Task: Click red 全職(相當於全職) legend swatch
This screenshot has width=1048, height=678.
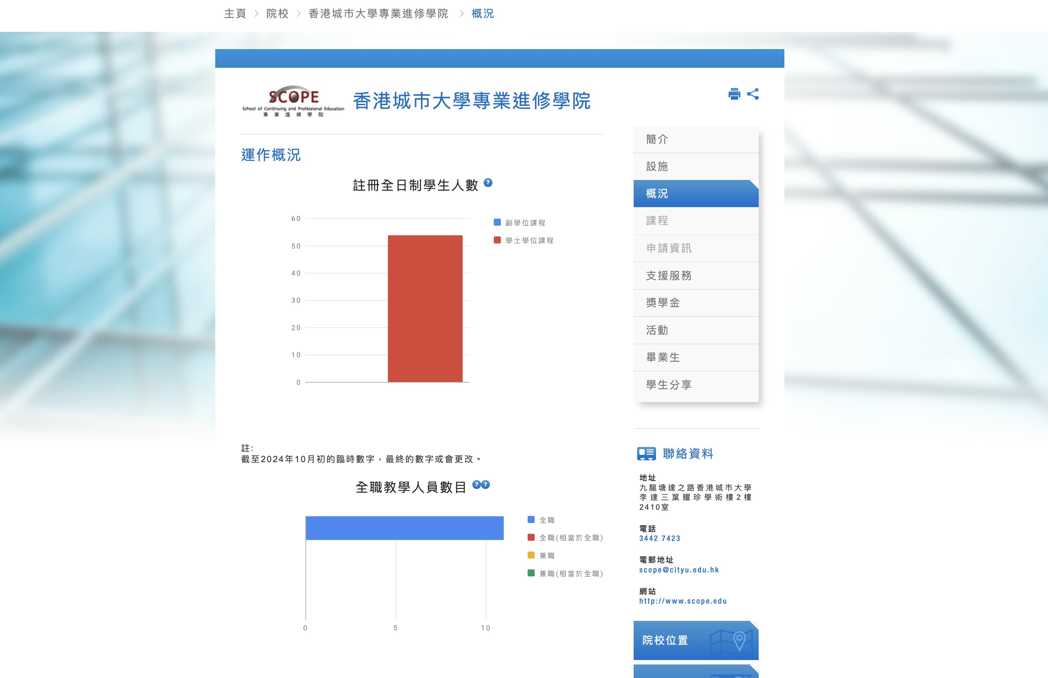Action: 531,537
